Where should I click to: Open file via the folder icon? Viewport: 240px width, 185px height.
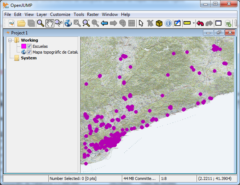click(x=21, y=23)
